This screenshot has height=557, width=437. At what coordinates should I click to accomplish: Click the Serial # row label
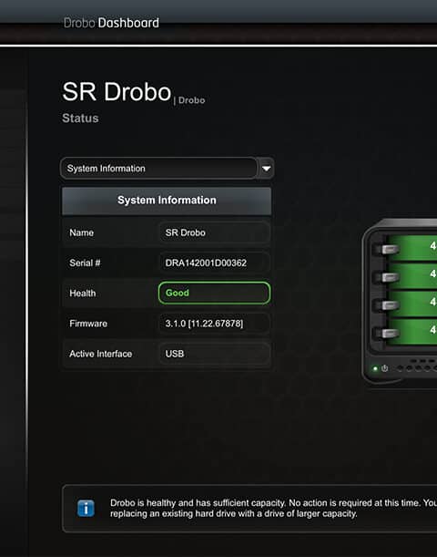pos(85,263)
